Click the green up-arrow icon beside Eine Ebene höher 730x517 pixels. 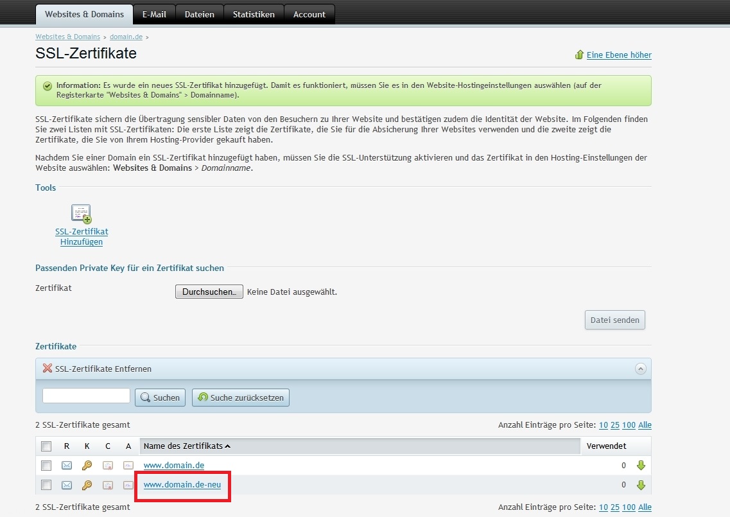click(580, 55)
